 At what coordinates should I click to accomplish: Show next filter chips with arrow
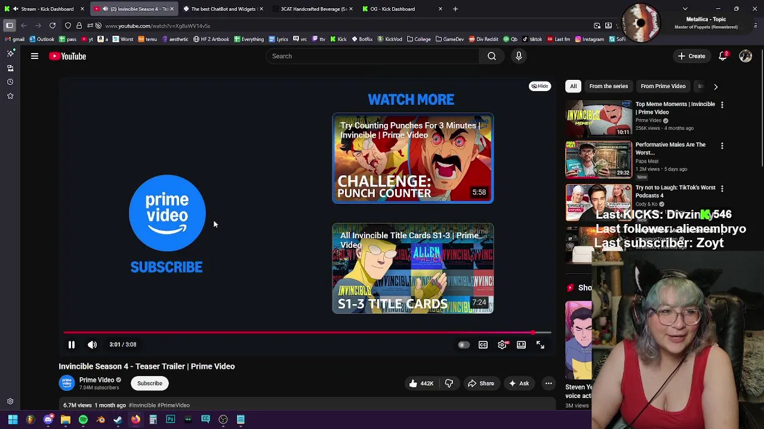pos(716,86)
